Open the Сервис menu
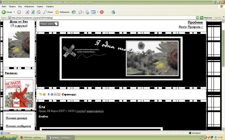This screenshot has height=140, width=225. tap(40, 7)
